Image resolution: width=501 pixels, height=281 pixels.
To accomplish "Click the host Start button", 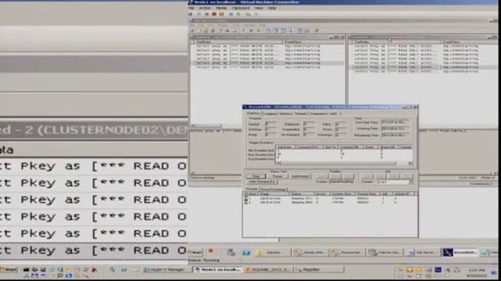I will (x=9, y=269).
